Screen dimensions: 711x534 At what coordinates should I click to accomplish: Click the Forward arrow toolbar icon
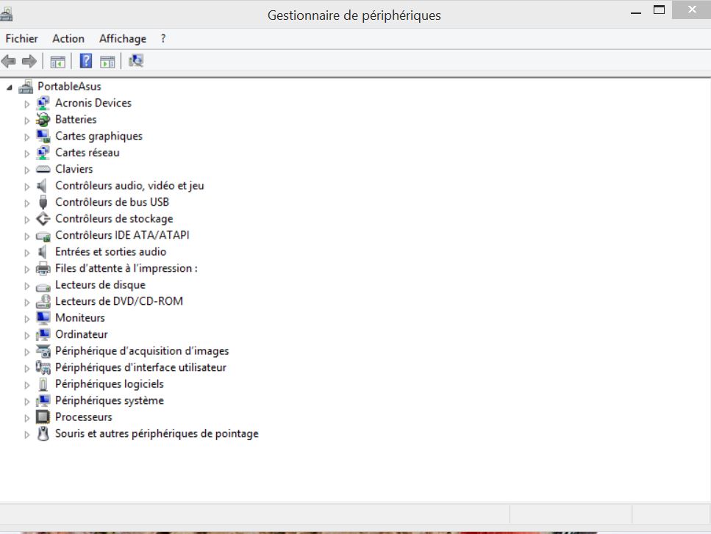pyautogui.click(x=29, y=61)
